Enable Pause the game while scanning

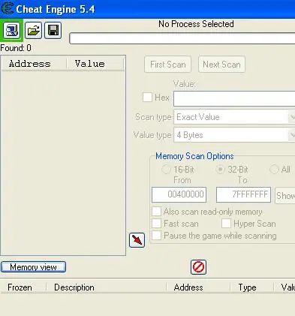tap(156, 236)
